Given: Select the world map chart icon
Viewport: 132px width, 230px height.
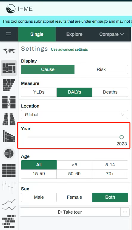Looking at the screenshot, I should (x=9, y=51).
